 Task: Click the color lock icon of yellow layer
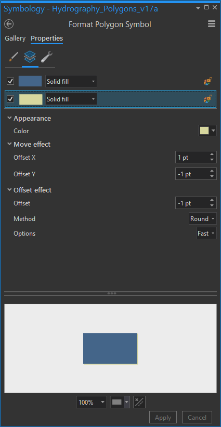pyautogui.click(x=208, y=99)
